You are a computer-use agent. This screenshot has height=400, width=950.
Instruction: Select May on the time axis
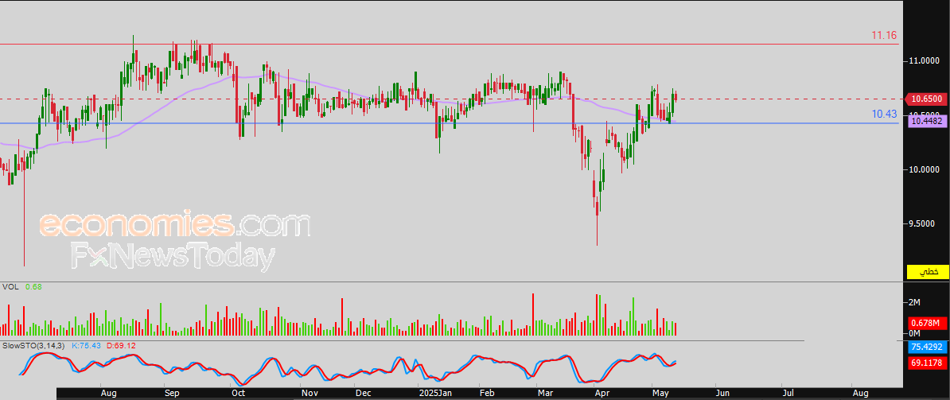tap(659, 394)
